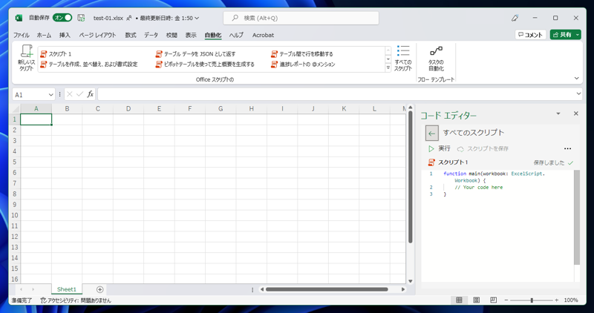Click the save icon next to AutoSave
This screenshot has height=313, width=594.
[81, 18]
